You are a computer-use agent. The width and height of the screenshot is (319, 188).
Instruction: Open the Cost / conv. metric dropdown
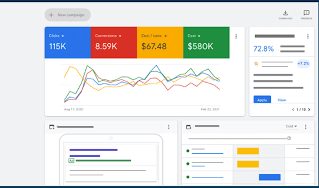tap(154, 36)
